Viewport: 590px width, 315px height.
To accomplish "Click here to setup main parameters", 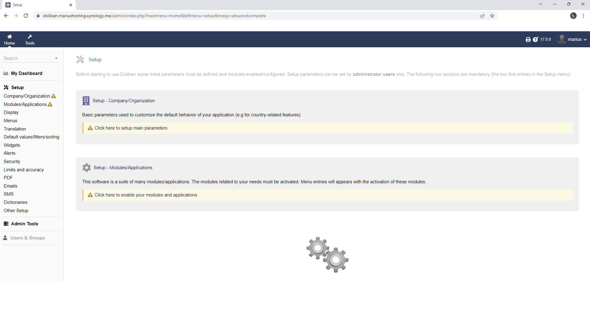I will (x=131, y=128).
